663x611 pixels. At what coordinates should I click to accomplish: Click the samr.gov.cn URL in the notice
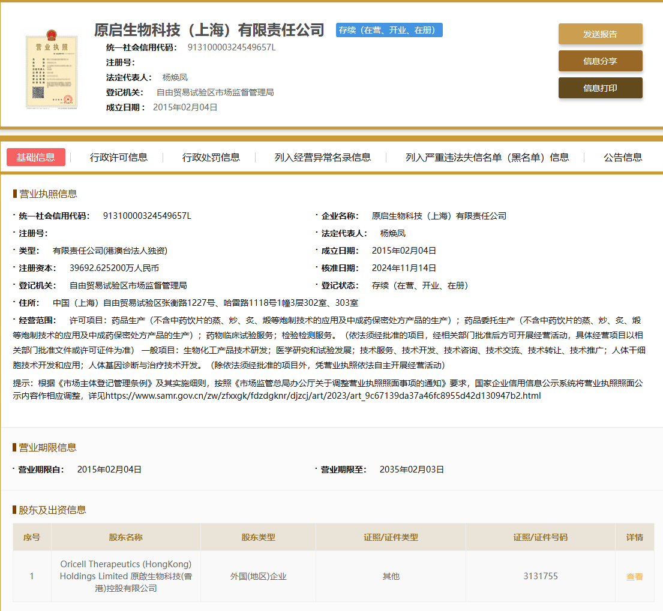click(x=323, y=396)
